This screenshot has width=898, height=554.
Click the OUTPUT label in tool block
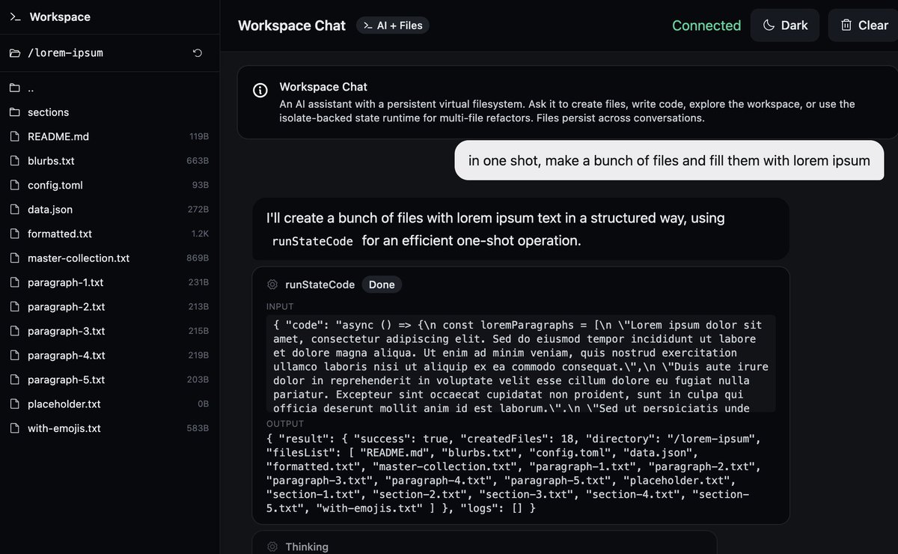click(x=284, y=424)
